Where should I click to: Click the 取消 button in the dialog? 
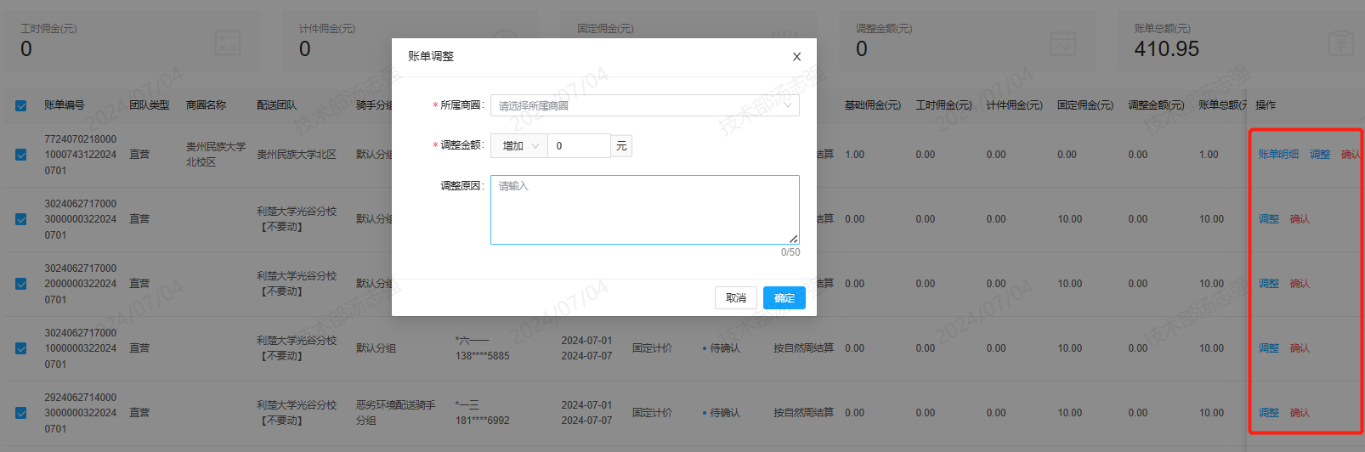[x=736, y=298]
